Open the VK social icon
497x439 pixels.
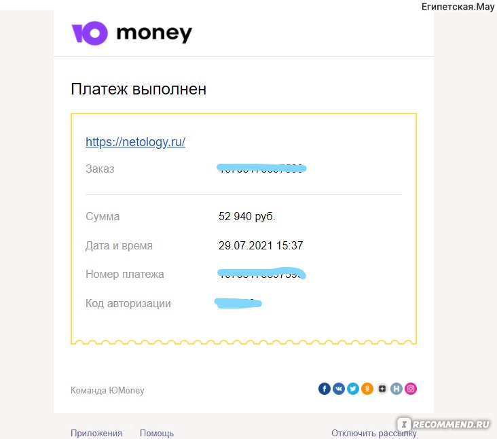pos(339,389)
